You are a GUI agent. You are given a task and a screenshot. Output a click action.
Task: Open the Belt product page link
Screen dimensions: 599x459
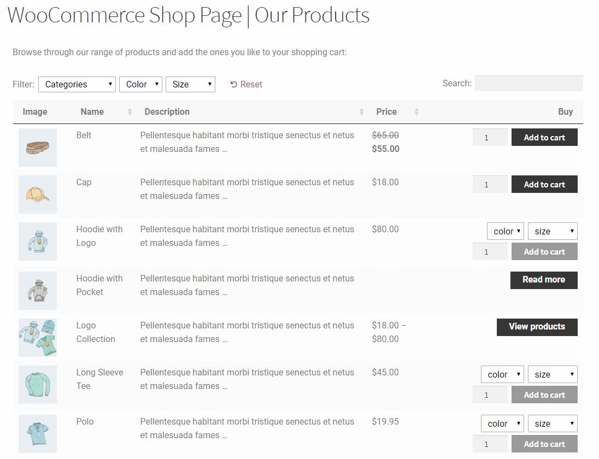click(84, 135)
